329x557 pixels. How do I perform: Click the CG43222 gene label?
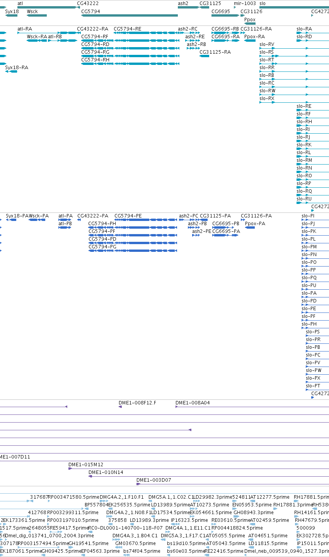(x=88, y=3)
